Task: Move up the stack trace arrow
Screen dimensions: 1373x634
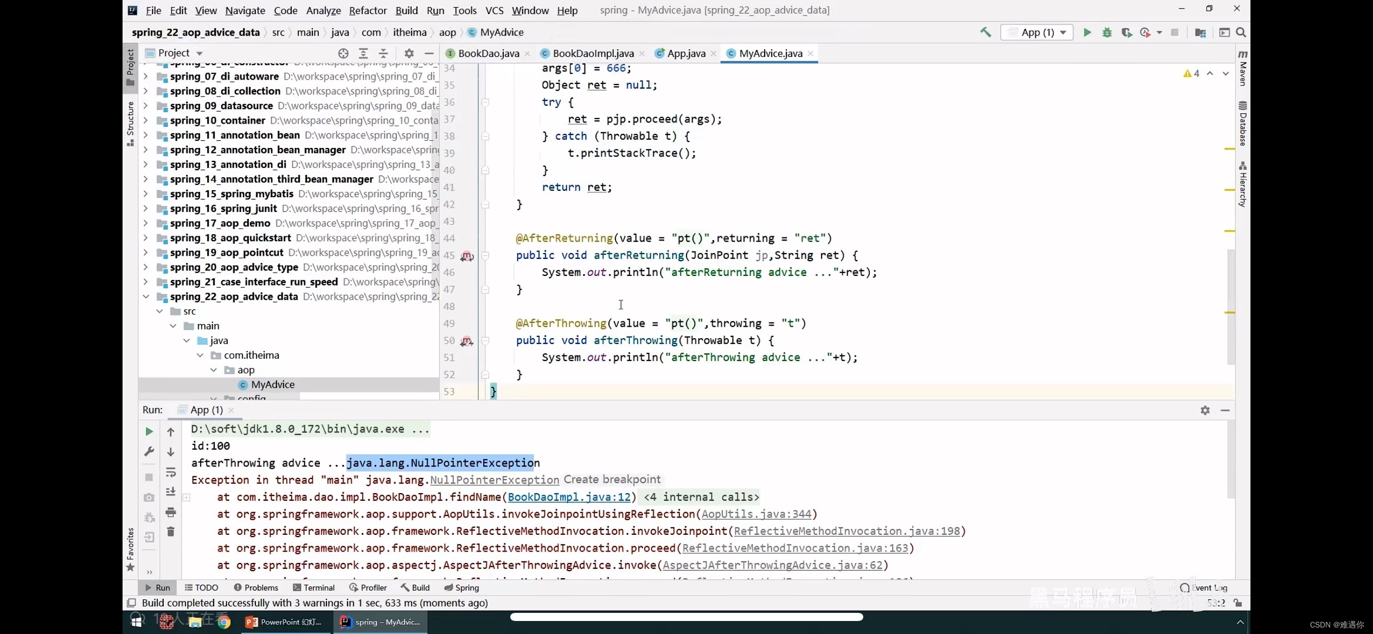Action: click(x=171, y=431)
